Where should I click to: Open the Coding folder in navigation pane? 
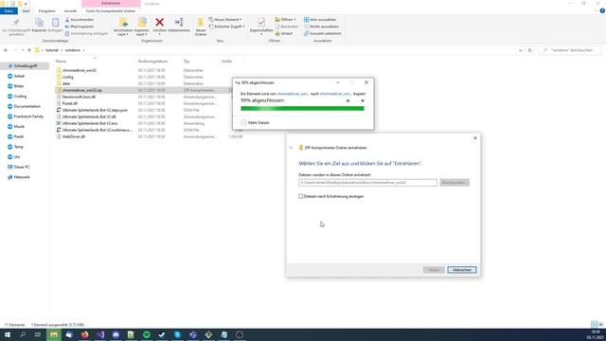pos(20,97)
